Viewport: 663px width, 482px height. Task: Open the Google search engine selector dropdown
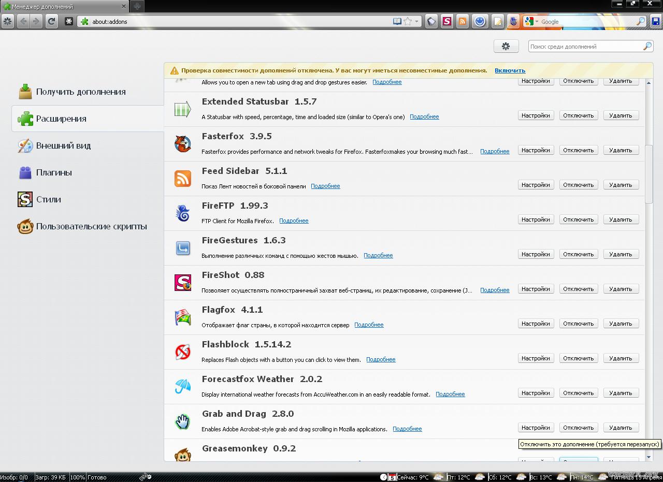click(x=531, y=22)
